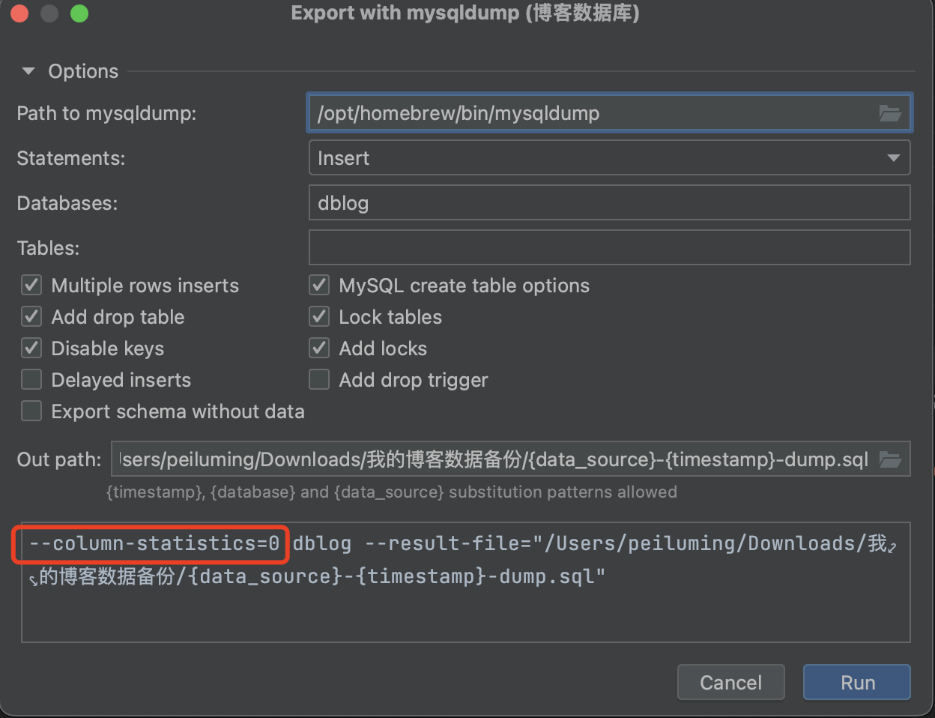Cancel the export dialog

[730, 682]
